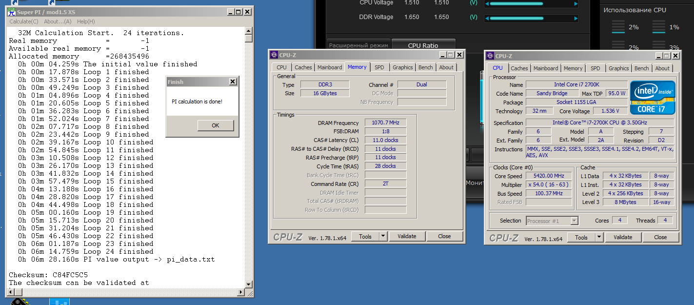Click the Memory CPU-Z window title icon
694x305 pixels.
click(x=274, y=55)
